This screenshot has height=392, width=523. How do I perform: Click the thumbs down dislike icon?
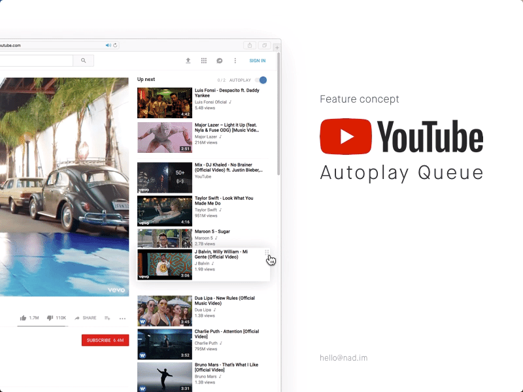50,318
